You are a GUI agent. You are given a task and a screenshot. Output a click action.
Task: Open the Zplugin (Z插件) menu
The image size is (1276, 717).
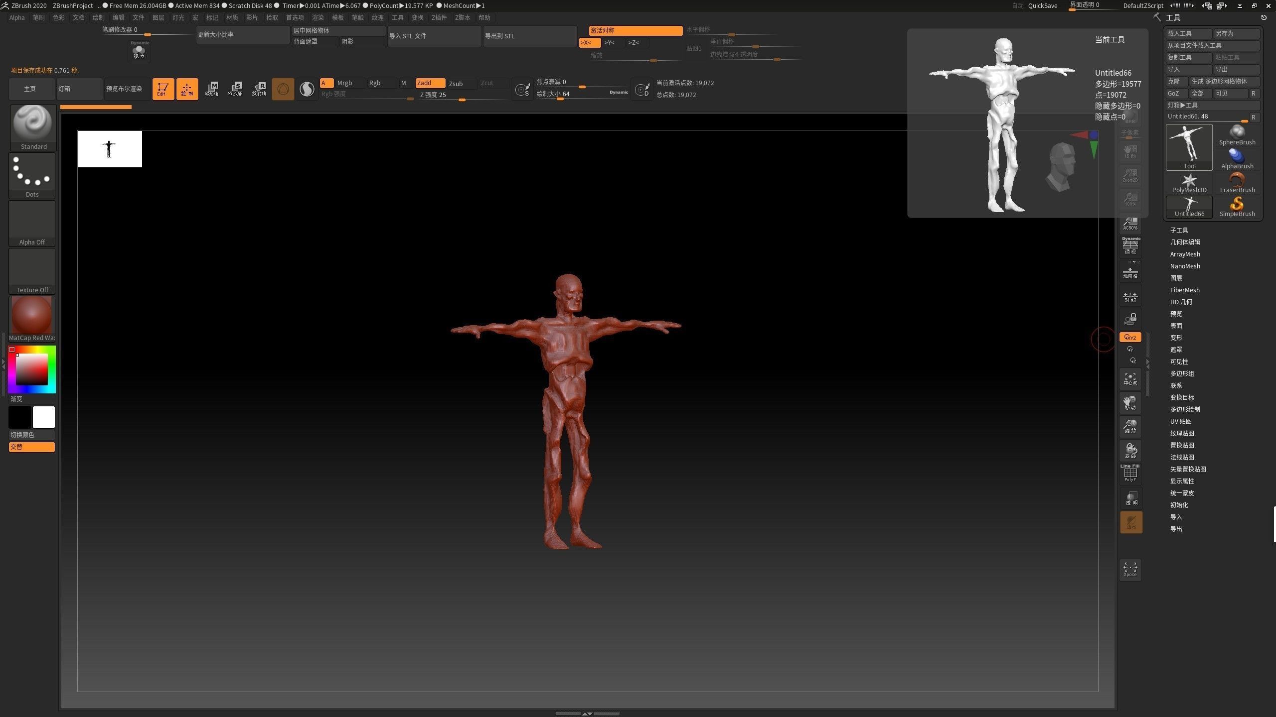click(x=439, y=17)
